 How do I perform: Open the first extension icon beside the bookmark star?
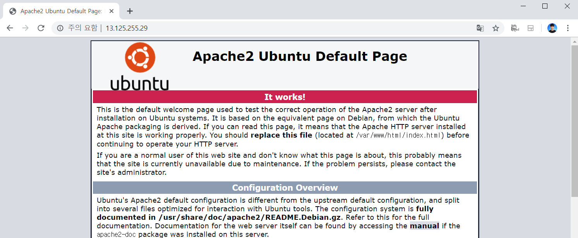coord(515,28)
